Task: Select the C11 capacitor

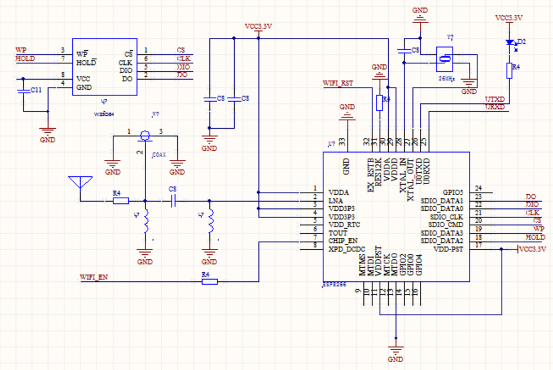Action: (x=23, y=90)
